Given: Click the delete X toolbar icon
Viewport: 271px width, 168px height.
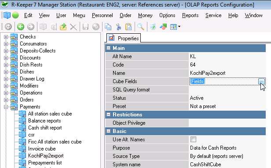Looking at the screenshot, I should click(x=73, y=27).
